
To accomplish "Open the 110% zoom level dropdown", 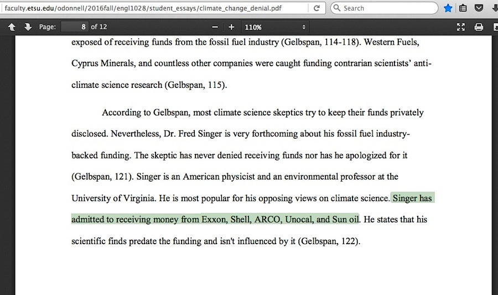I will [274, 27].
